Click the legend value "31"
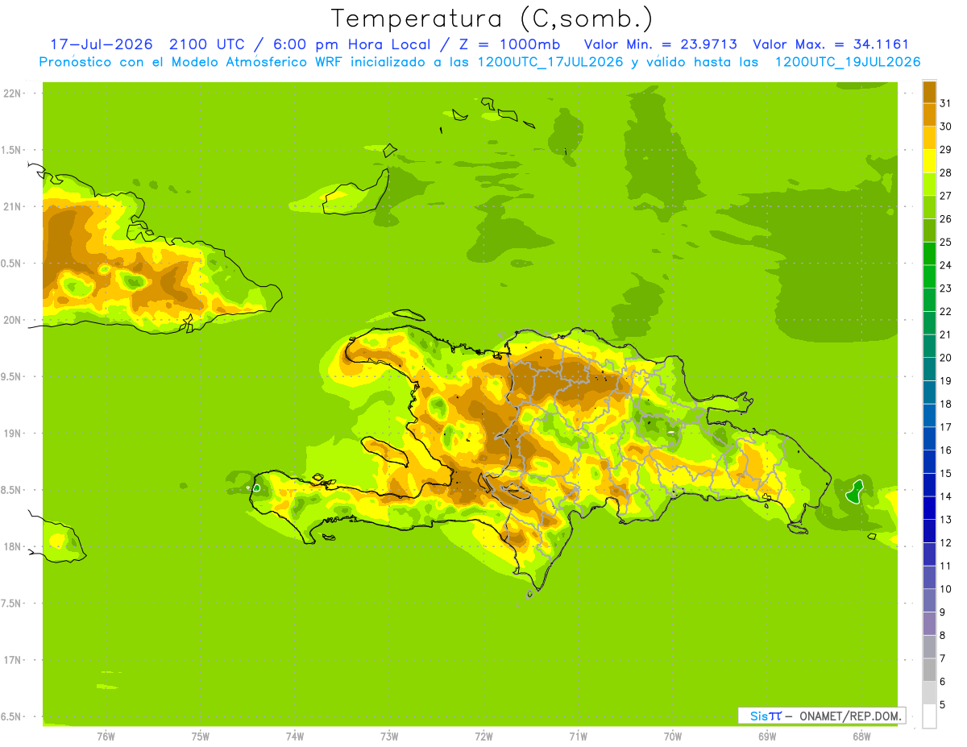 tap(945, 103)
